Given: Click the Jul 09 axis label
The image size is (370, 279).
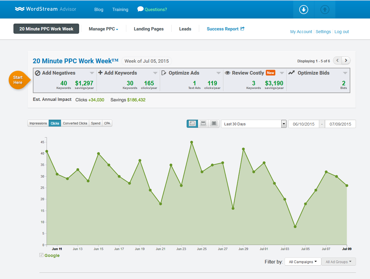Looking at the screenshot, I should [346, 249].
